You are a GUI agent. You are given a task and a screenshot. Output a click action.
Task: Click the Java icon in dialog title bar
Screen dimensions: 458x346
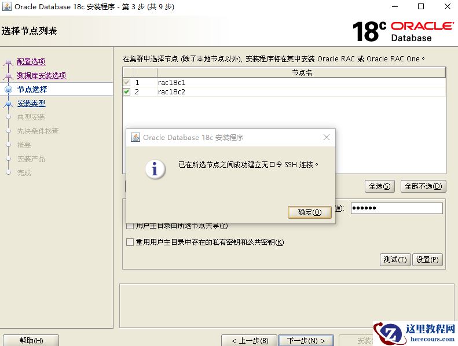pyautogui.click(x=135, y=137)
